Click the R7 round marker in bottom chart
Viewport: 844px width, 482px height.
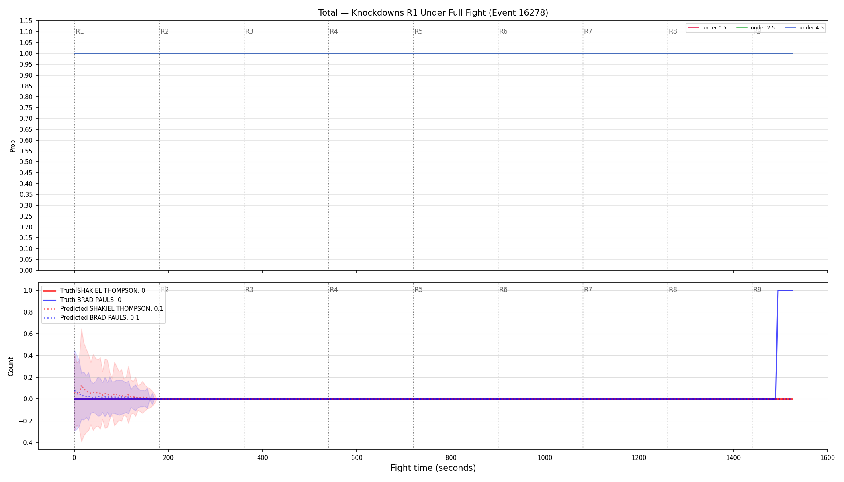[x=588, y=290]
